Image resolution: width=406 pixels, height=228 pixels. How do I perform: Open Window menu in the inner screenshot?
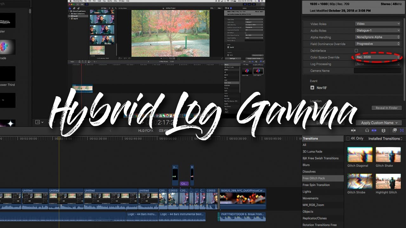coord(121,1)
